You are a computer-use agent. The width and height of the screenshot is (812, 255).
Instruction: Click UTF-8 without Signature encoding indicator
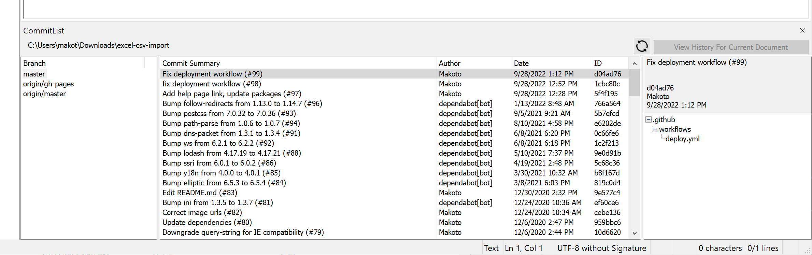[602, 248]
